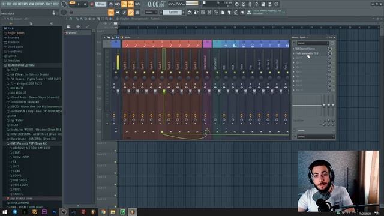Open the CLAPS subfolder

(x=17, y=152)
